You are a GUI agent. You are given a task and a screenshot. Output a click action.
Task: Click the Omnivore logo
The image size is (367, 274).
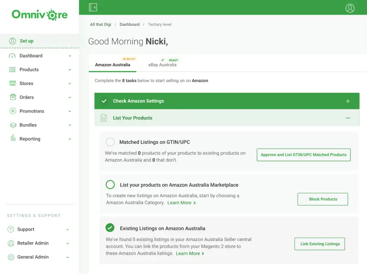click(40, 15)
